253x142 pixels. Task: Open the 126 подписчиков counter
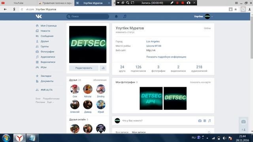[x=138, y=69]
